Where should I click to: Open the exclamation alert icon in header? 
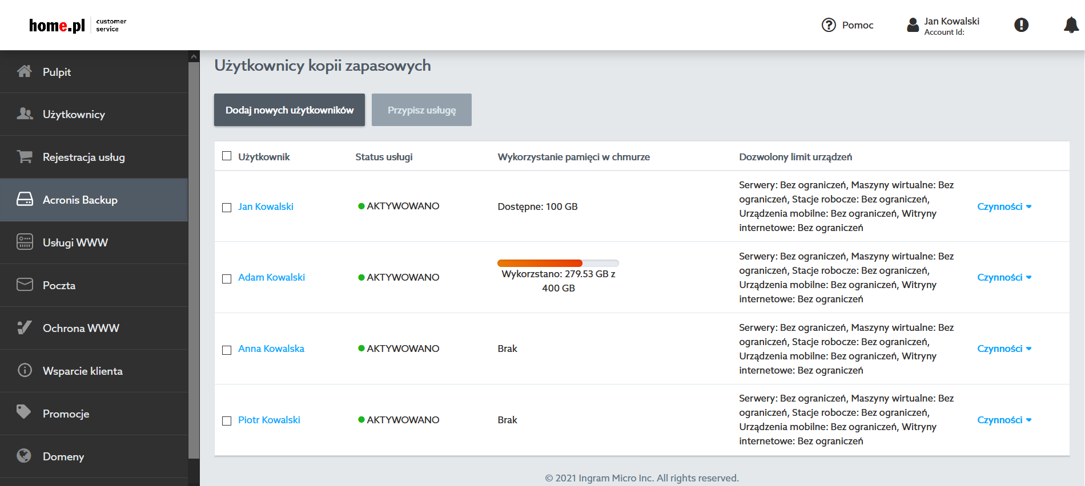1022,25
